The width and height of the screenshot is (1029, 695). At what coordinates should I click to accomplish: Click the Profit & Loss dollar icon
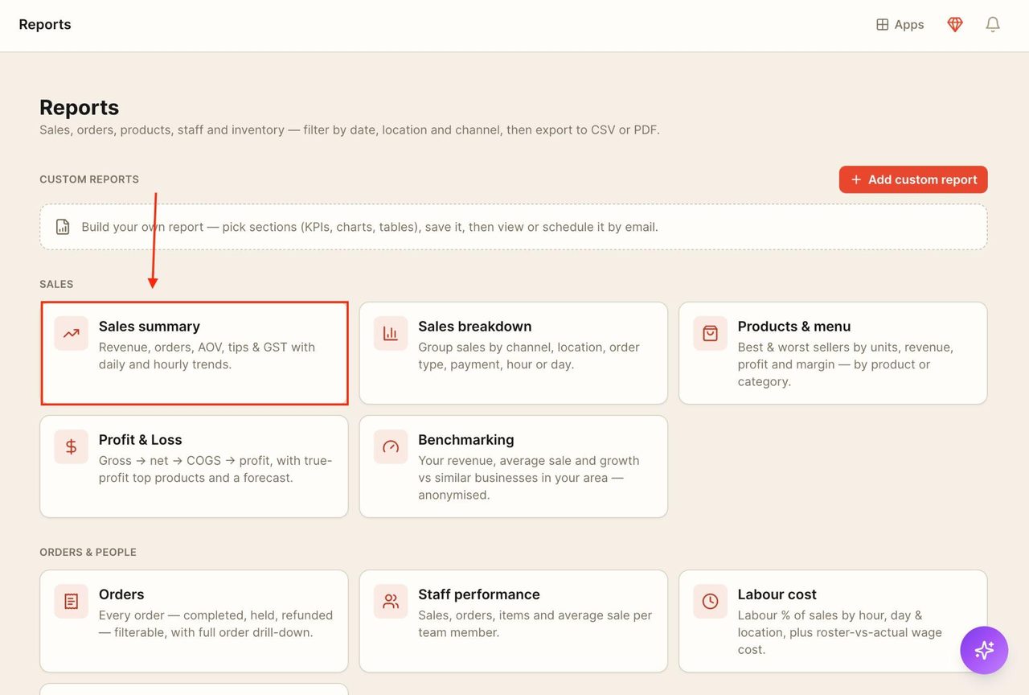tap(72, 446)
